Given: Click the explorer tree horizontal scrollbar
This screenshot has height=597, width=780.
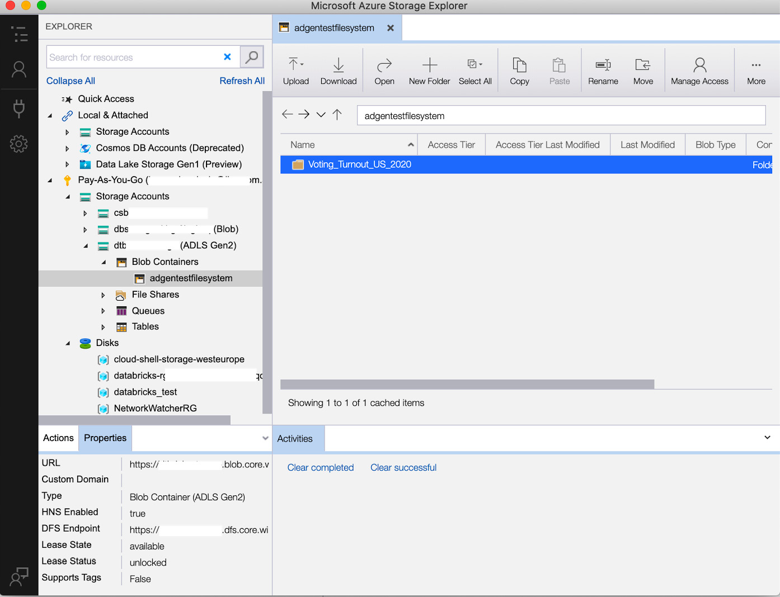Looking at the screenshot, I should 134,420.
